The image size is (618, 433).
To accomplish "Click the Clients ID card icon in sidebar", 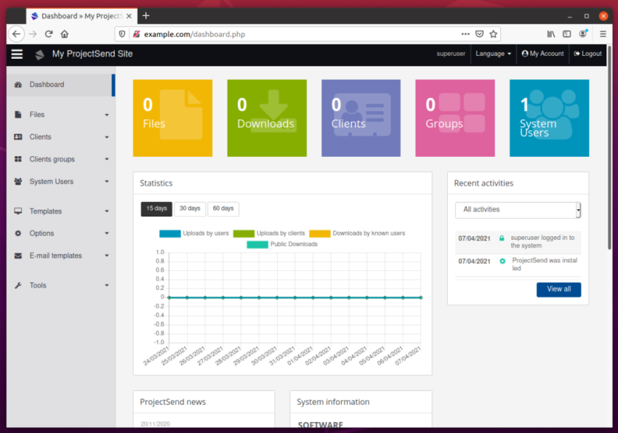I will coord(18,137).
